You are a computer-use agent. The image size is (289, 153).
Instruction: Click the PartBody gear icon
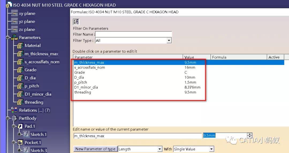(14, 118)
